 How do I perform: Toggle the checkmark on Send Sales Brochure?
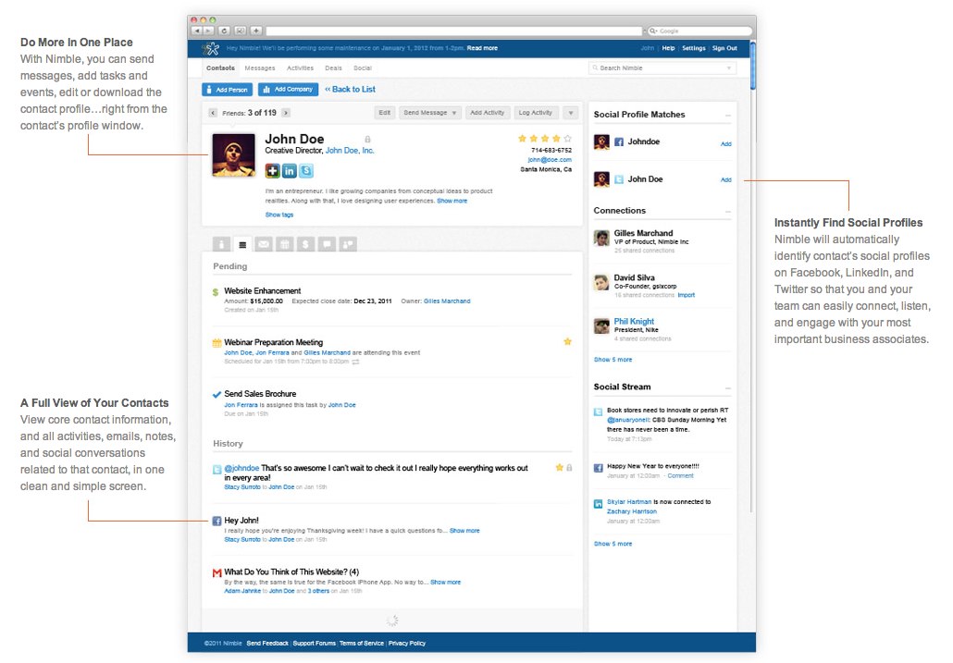[217, 395]
